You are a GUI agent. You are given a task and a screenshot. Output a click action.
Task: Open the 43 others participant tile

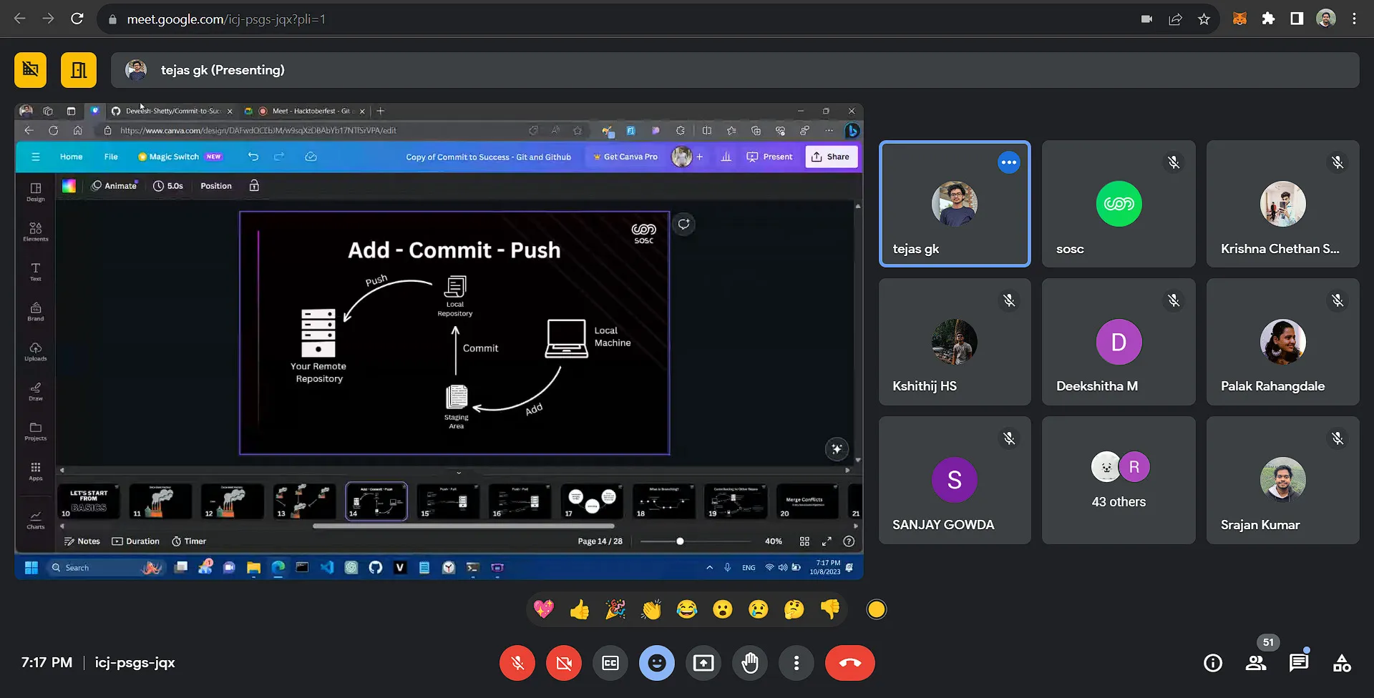click(1119, 480)
